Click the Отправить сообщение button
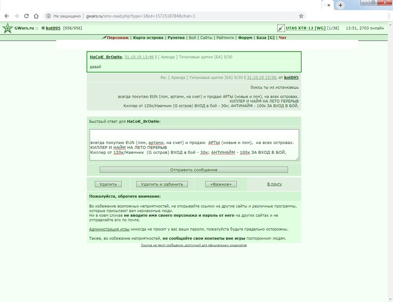Screen dimensions: 393x302 click(194, 170)
